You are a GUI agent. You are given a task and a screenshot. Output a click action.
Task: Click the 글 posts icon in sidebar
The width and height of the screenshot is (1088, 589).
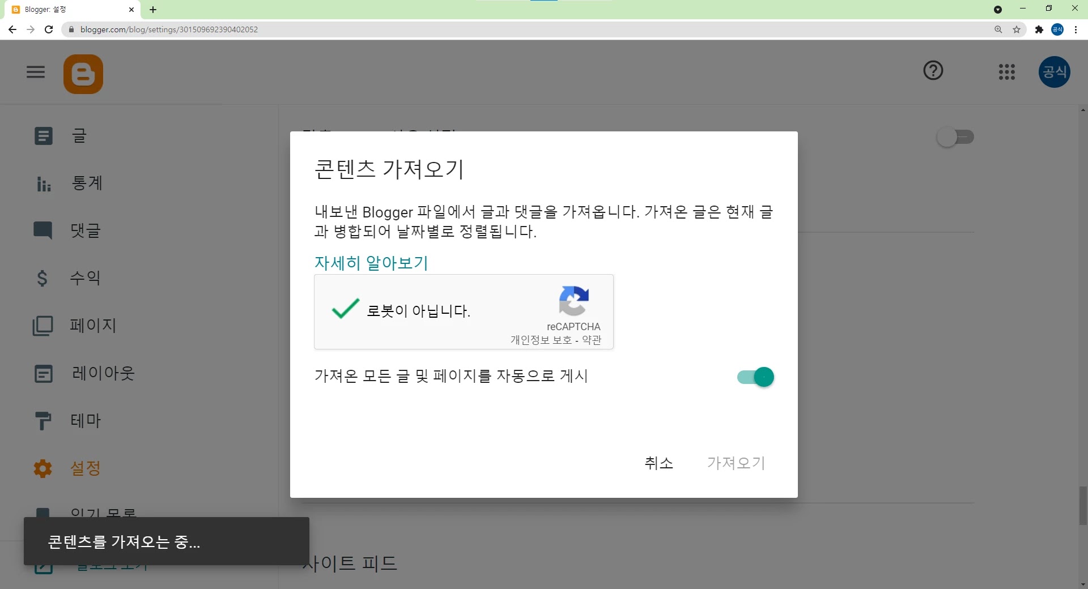pyautogui.click(x=44, y=136)
